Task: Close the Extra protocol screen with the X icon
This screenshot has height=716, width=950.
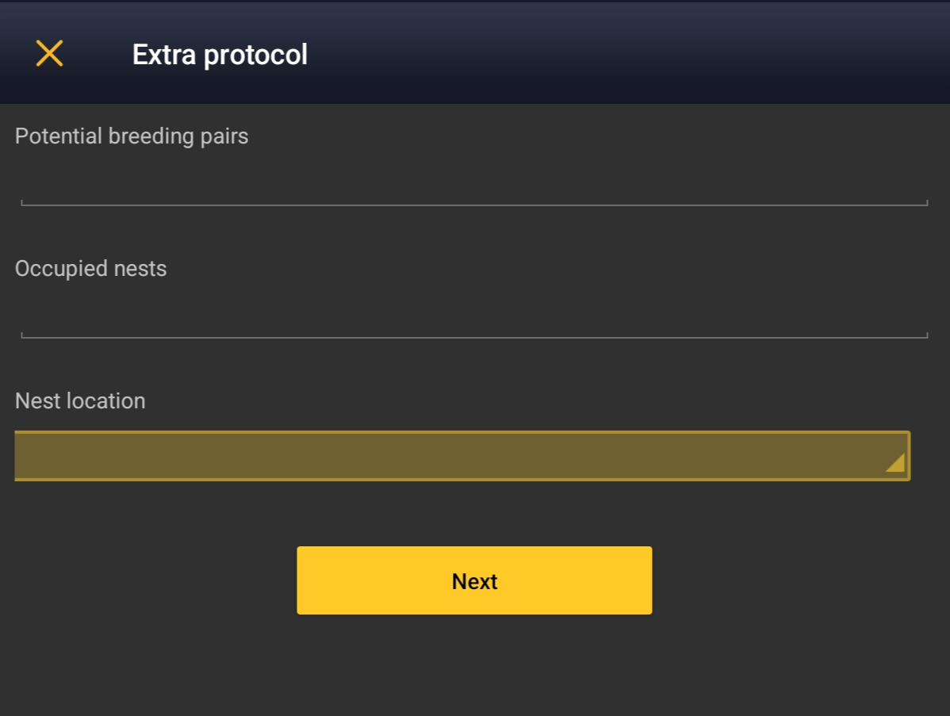Action: point(49,53)
